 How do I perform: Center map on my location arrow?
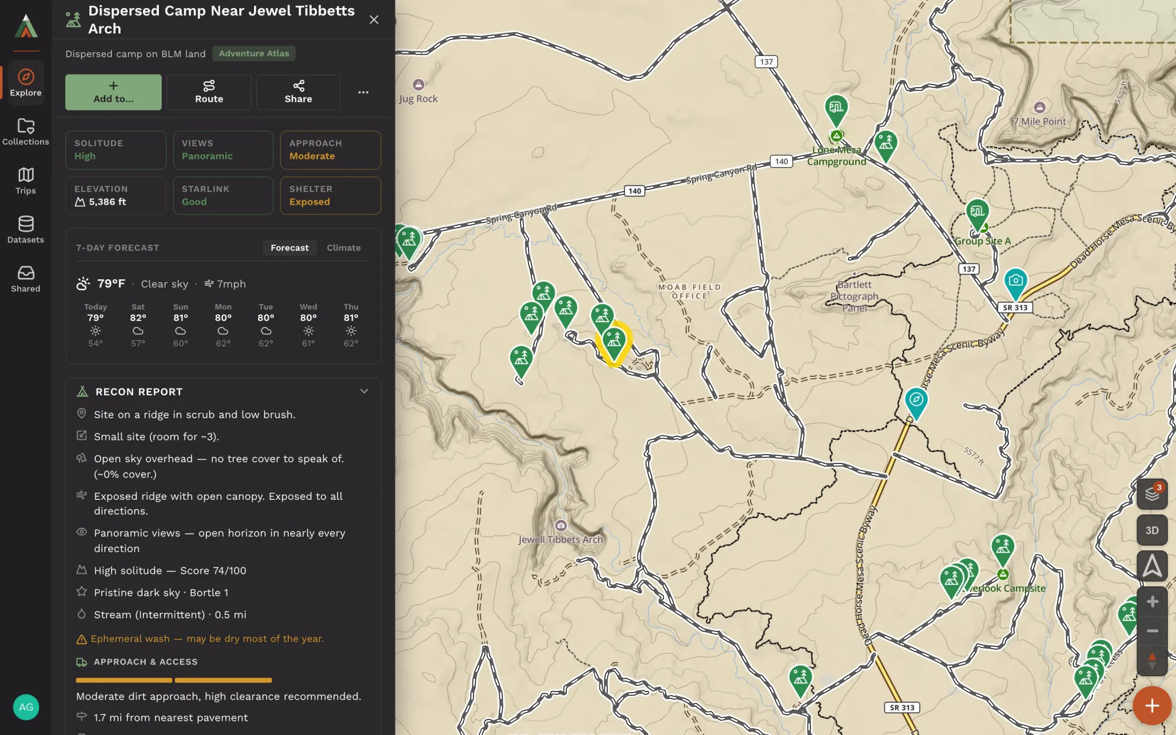point(1152,567)
